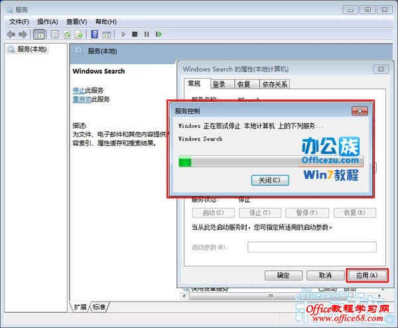Click the 重启动 this service link
Screen dimensions: 398x328
click(82, 99)
